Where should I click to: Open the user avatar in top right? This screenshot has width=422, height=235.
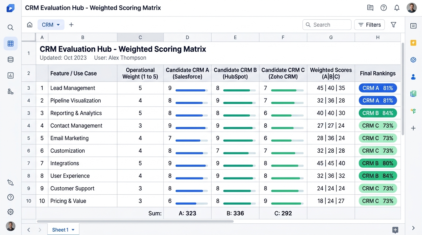coord(412,8)
